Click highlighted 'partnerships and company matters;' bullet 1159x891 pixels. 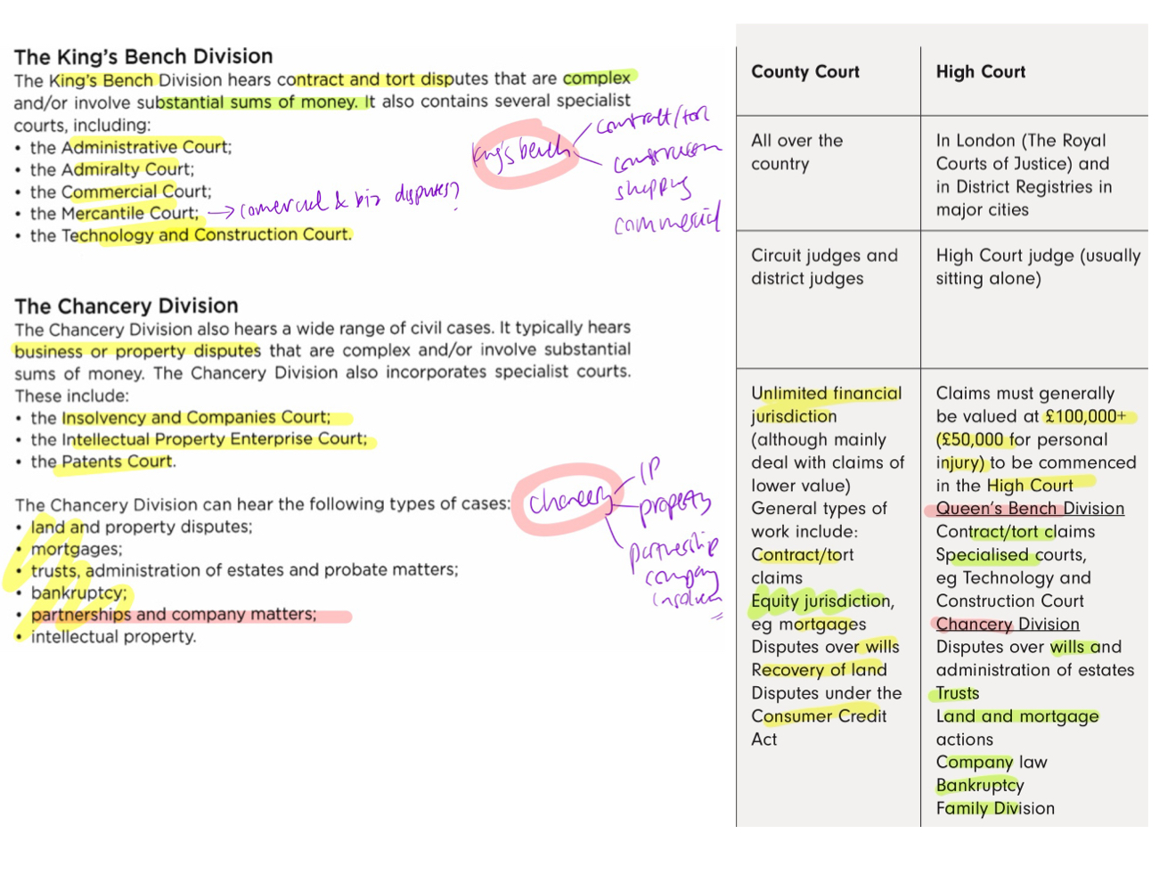point(174,615)
